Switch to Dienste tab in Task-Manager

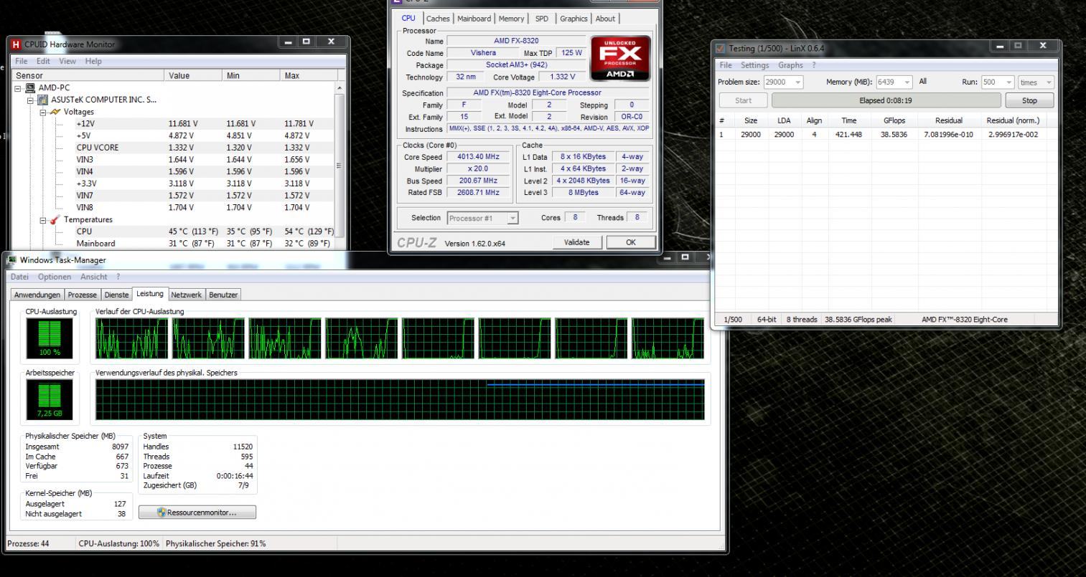click(x=116, y=295)
